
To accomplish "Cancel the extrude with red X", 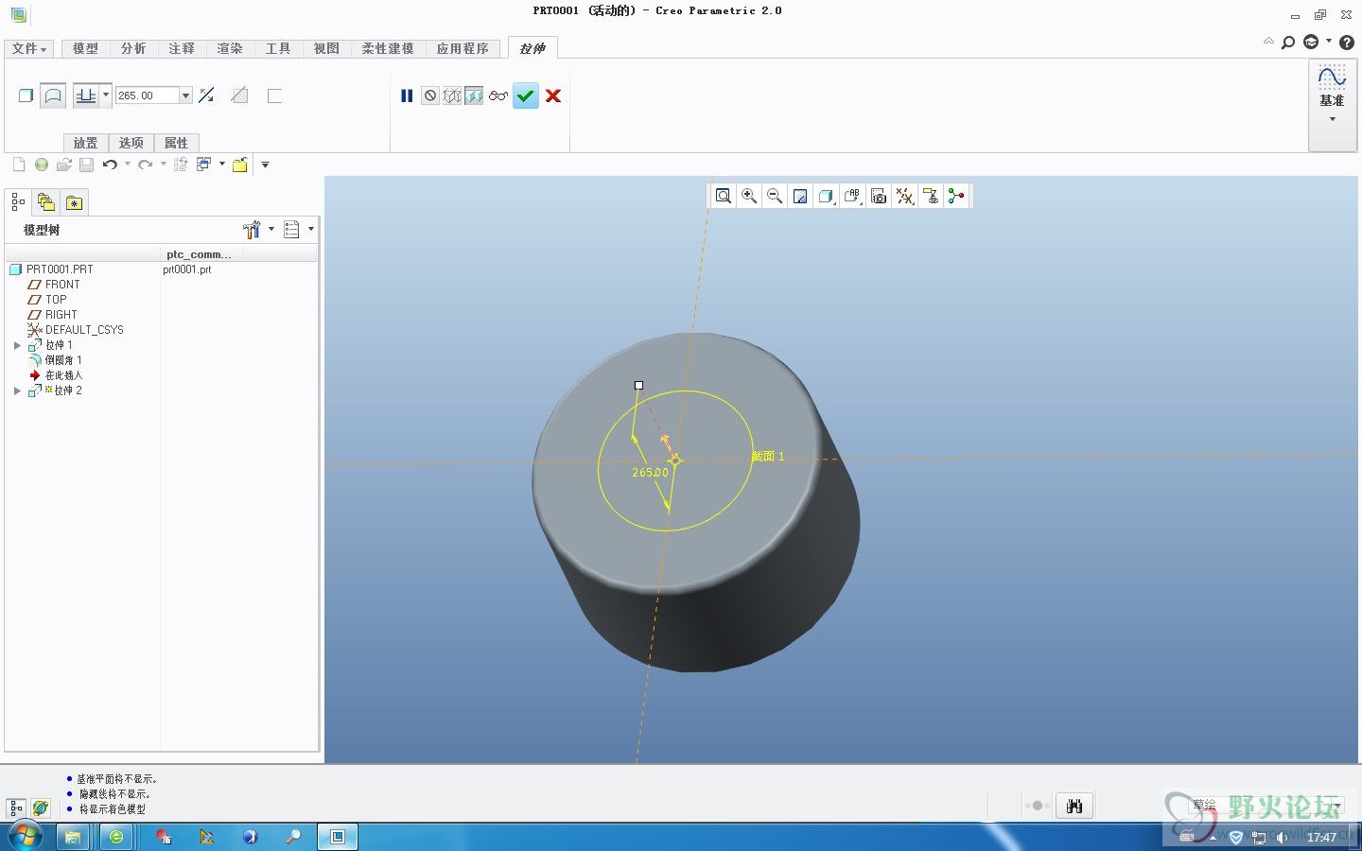I will click(x=553, y=96).
